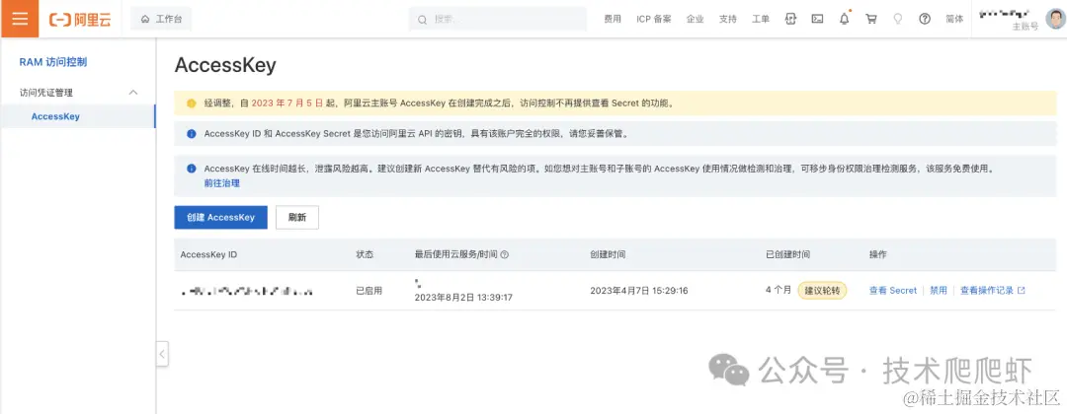1067x414 pixels.
Task: Click the lightbulb tips icon
Action: [x=897, y=19]
